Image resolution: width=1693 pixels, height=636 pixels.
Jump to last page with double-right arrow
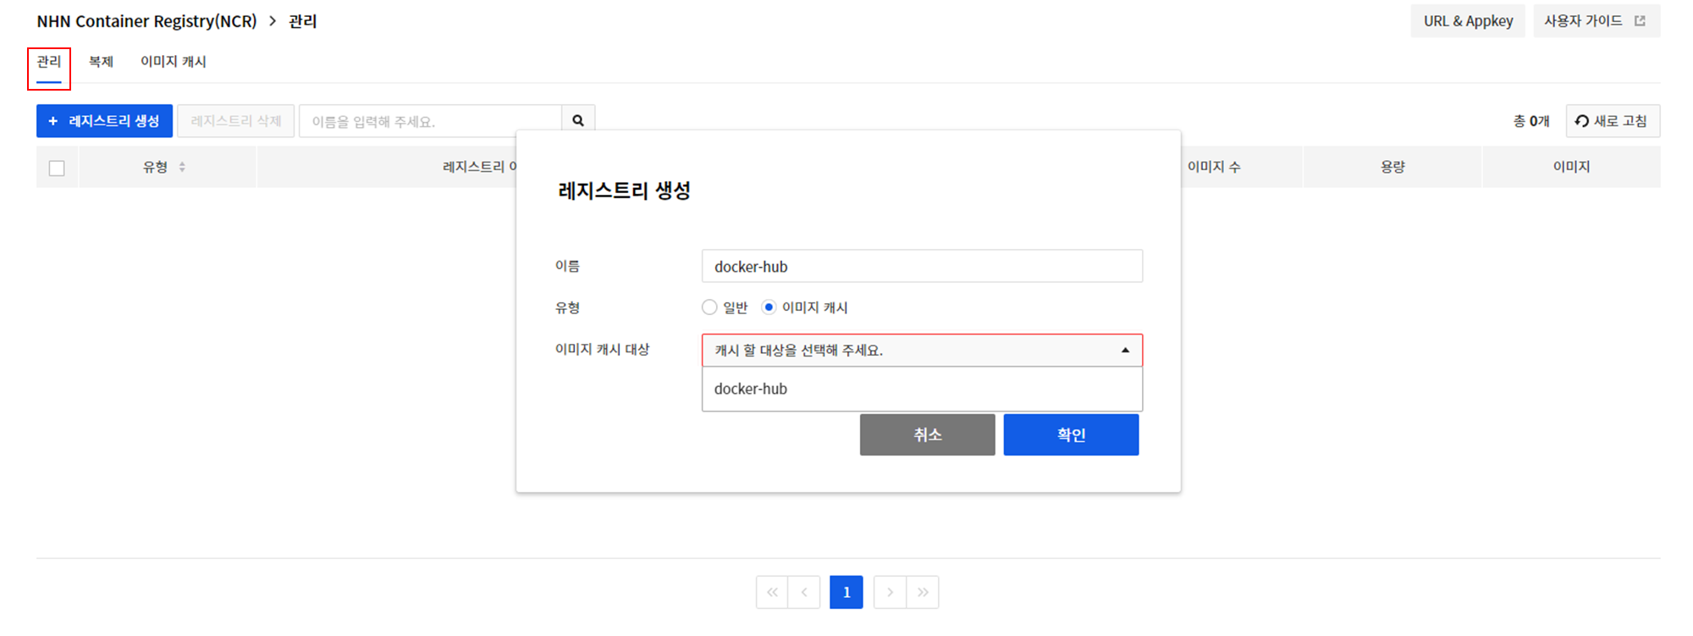pos(923,593)
